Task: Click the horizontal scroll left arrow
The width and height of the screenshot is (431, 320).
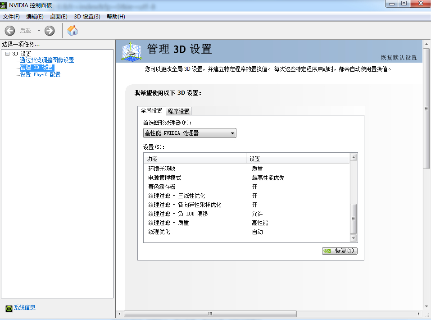Action: [119, 314]
